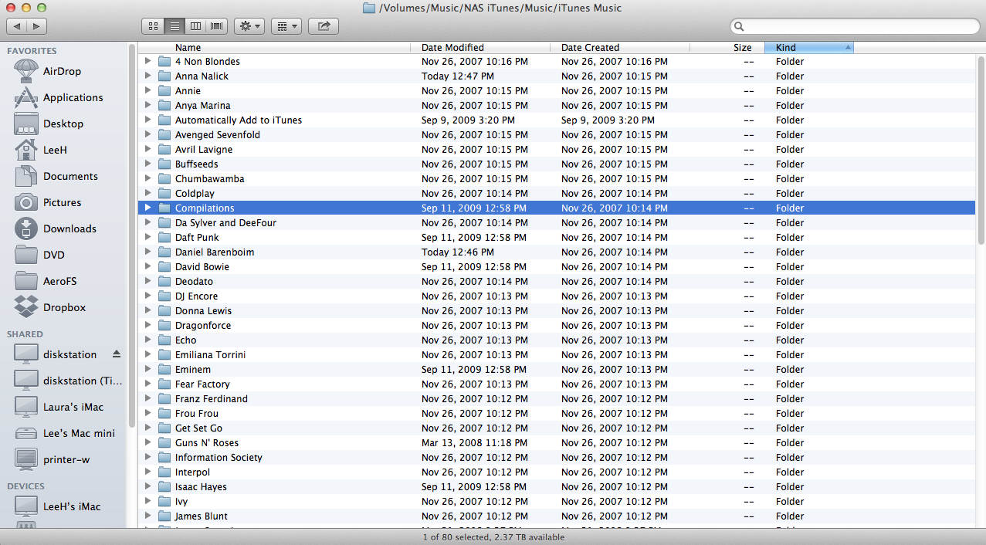Select the Information Society folder name
The height and width of the screenshot is (545, 986).
(x=219, y=458)
